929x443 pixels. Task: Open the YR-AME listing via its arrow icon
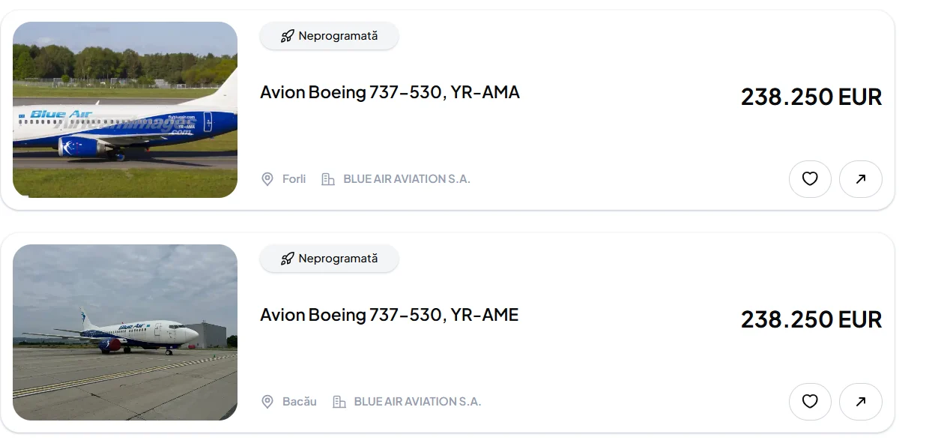pos(861,402)
